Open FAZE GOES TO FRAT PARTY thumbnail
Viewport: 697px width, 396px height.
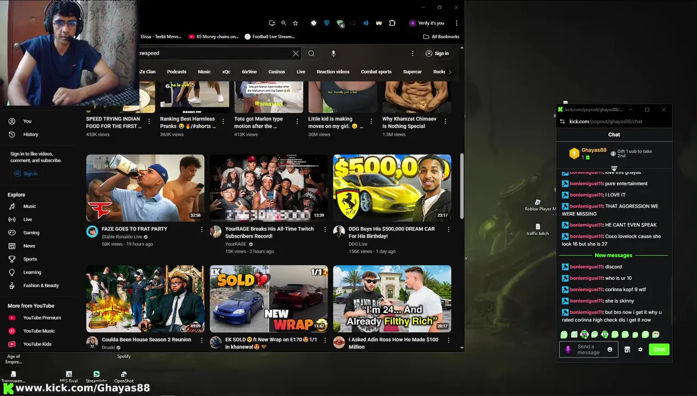tap(145, 188)
